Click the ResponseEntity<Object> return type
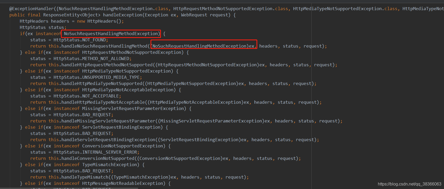444x189 pixels. point(72,15)
